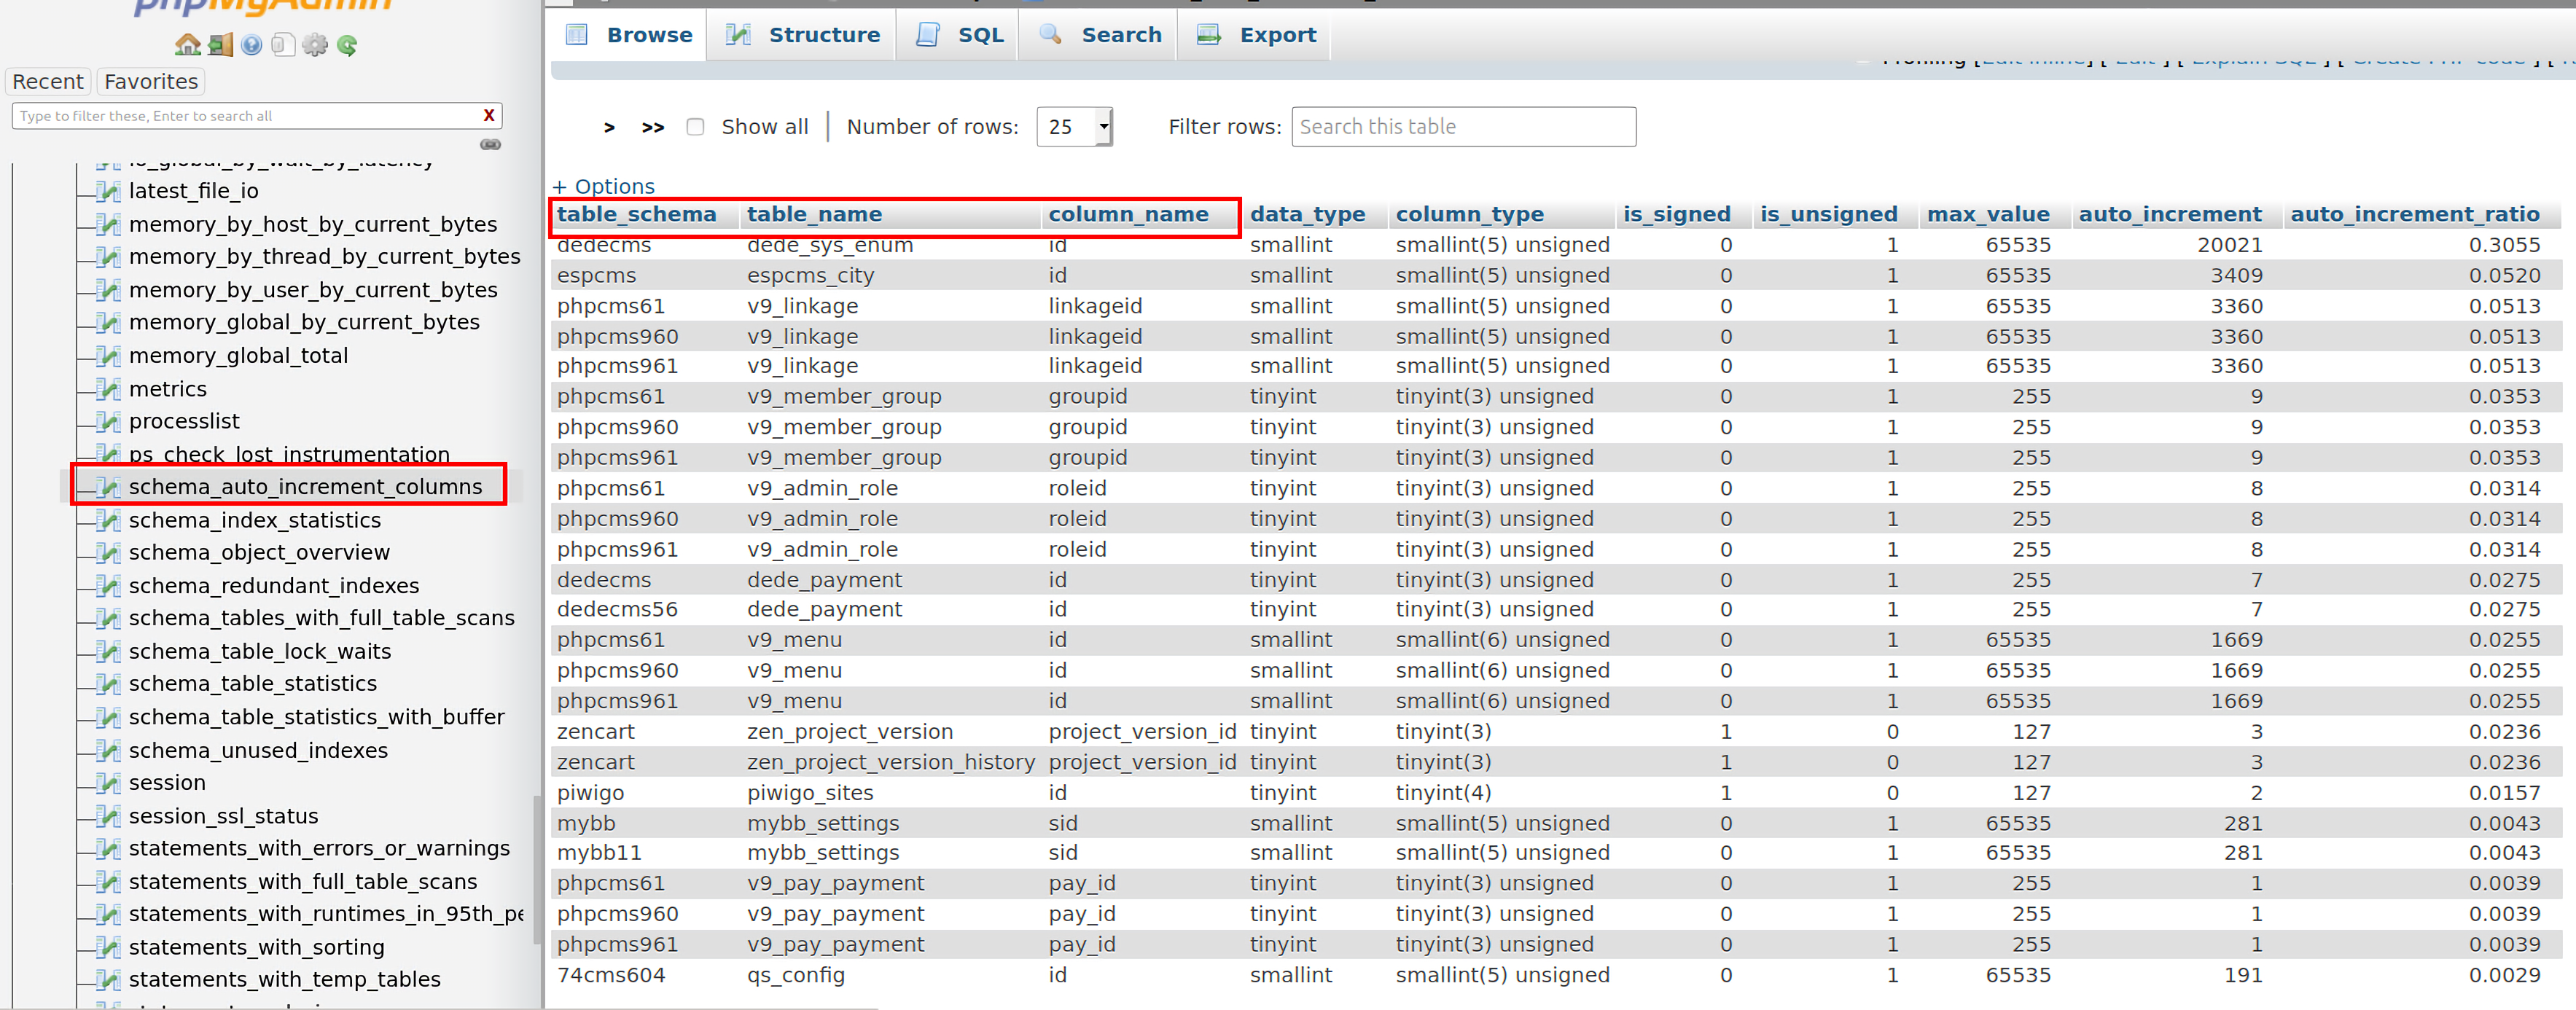Viewport: 2576px width, 1010px height.
Task: Sort by is_signed column header
Action: click(1676, 214)
